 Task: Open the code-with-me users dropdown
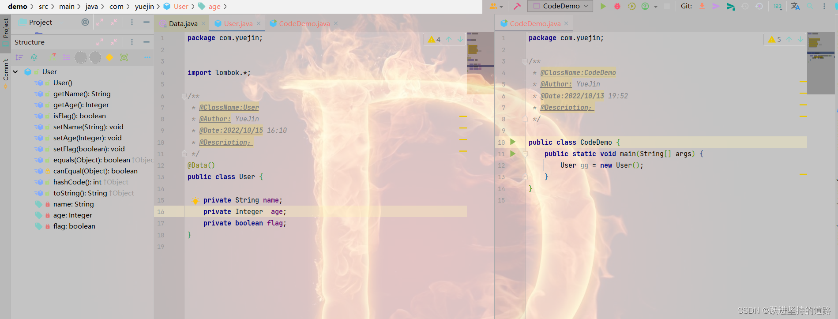coord(496,6)
